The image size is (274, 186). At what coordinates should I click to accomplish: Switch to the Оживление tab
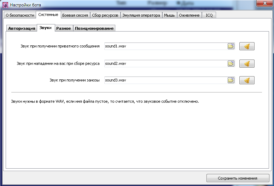pyautogui.click(x=189, y=15)
